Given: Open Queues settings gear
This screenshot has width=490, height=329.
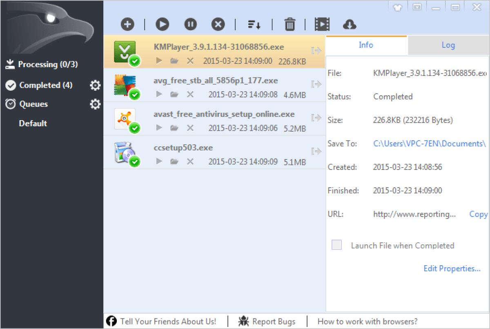Looking at the screenshot, I should tap(95, 104).
